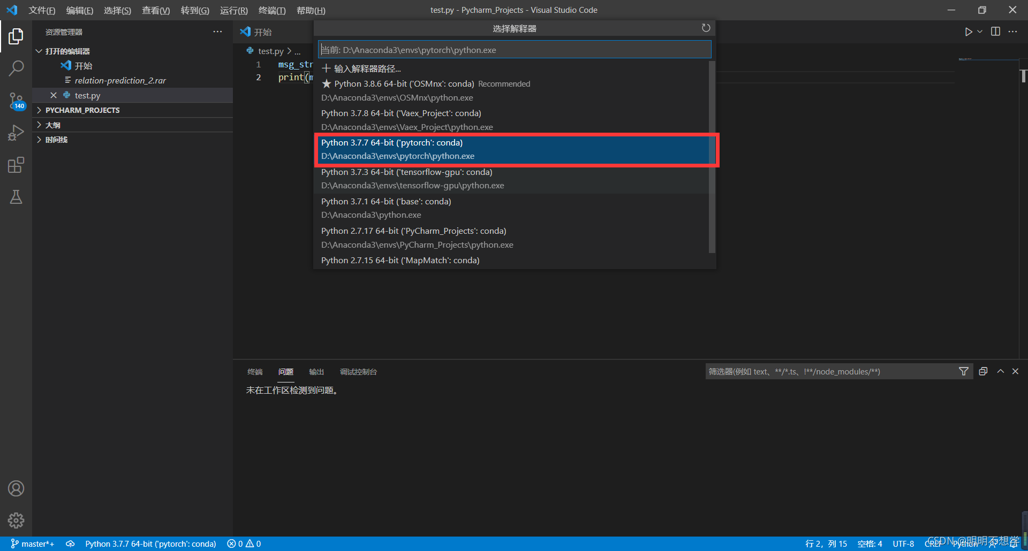
Task: Switch to the Output (输出) panel tab
Action: [x=316, y=372]
